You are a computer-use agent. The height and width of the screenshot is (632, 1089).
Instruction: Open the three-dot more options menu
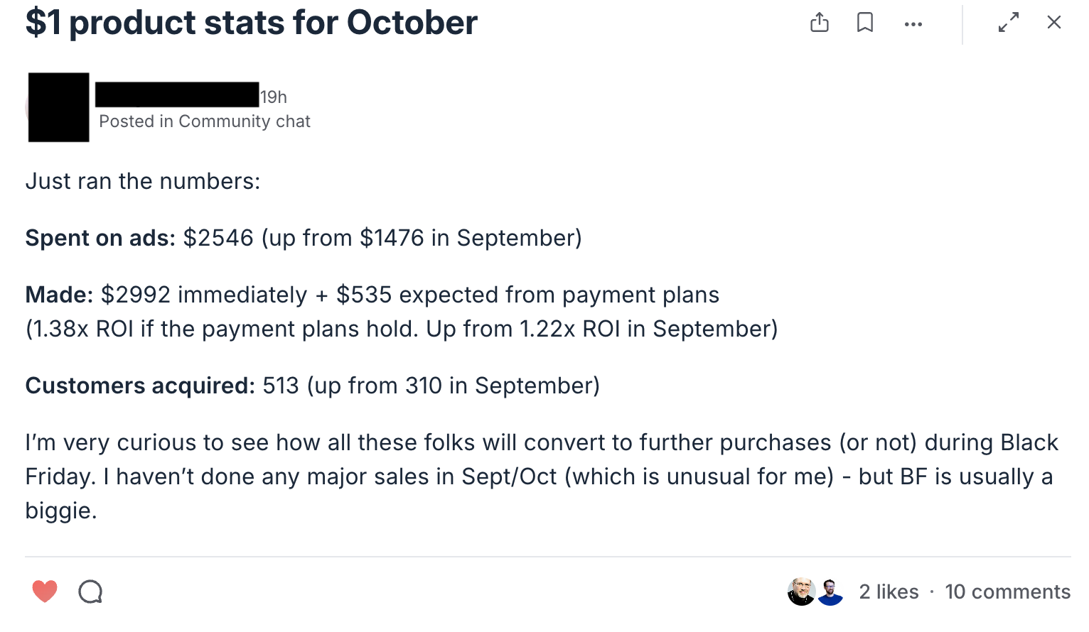point(913,24)
